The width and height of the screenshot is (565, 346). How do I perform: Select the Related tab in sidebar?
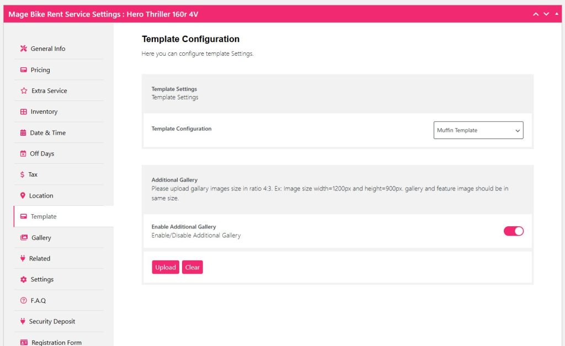[39, 259]
